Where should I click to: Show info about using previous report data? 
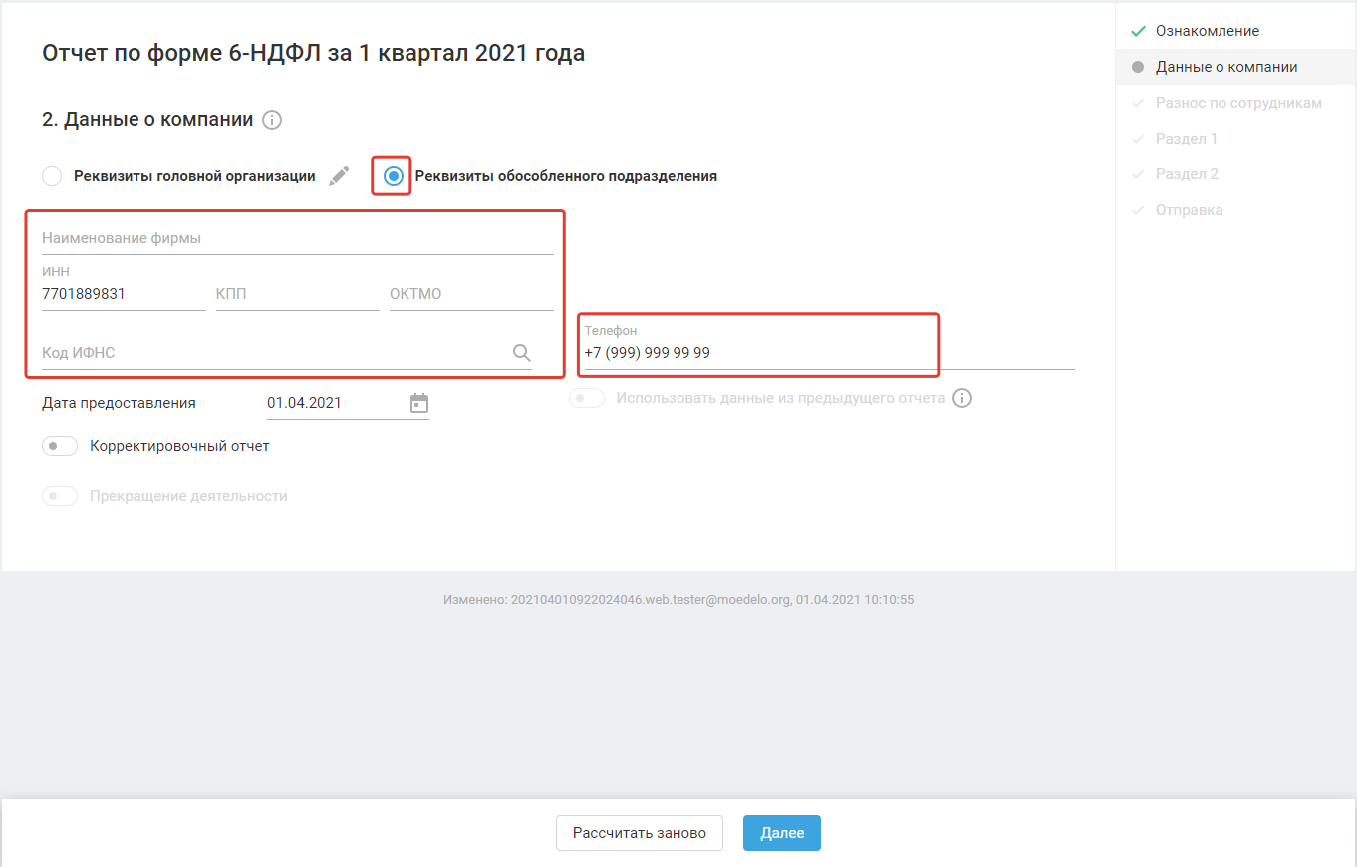(x=962, y=398)
